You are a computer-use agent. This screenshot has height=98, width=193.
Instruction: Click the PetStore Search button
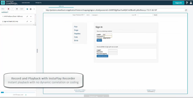pos(156,15)
